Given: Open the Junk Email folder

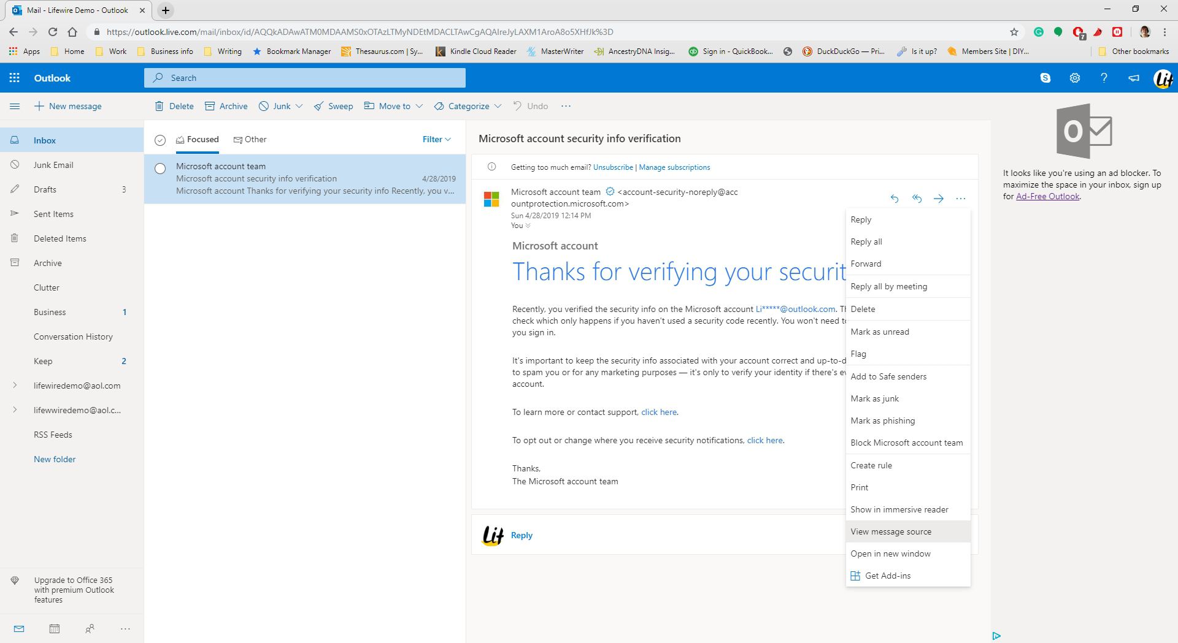Looking at the screenshot, I should point(72,165).
